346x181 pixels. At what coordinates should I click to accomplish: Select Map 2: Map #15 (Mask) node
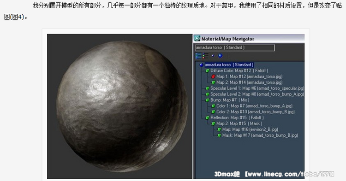pyautogui.click(x=239, y=123)
